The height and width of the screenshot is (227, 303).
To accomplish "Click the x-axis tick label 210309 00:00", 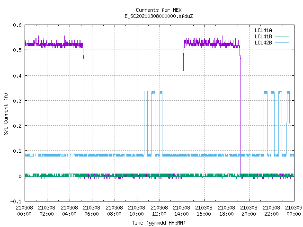I will tap(294, 211).
